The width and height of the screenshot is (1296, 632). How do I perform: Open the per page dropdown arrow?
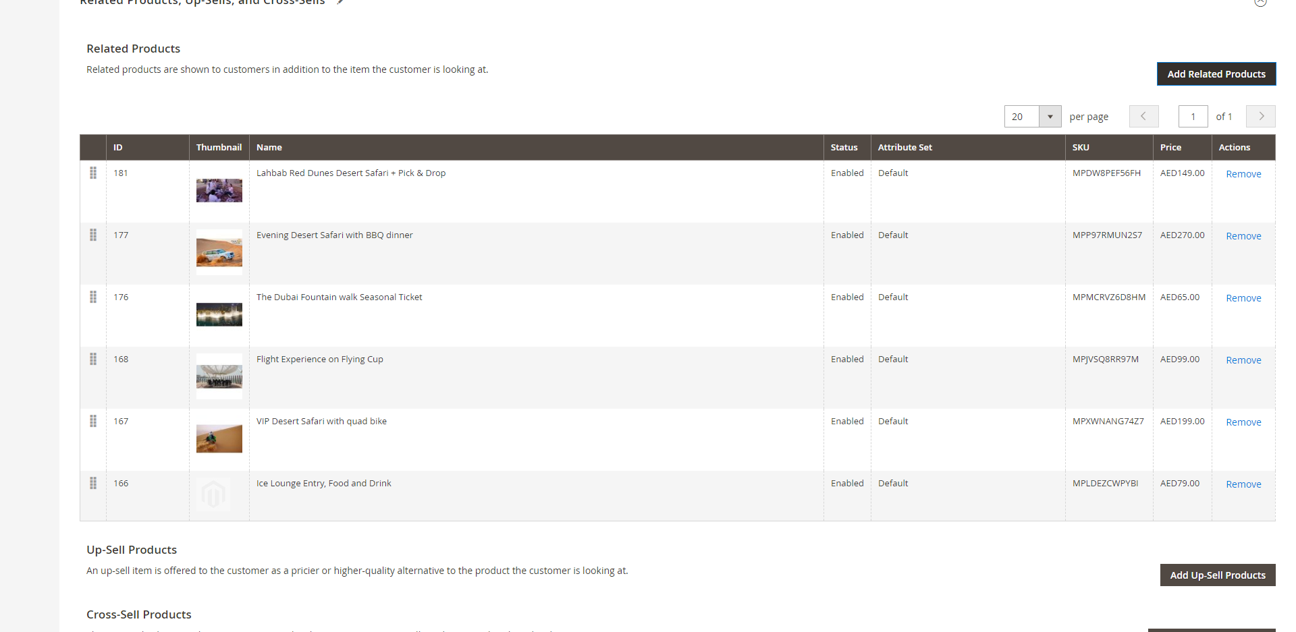pos(1050,117)
